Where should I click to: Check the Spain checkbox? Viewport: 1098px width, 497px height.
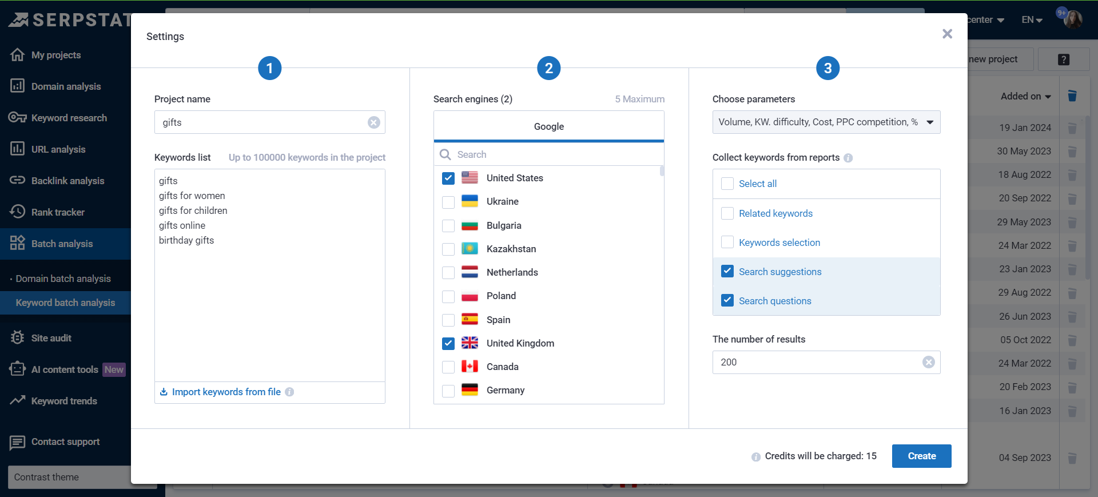click(x=448, y=320)
